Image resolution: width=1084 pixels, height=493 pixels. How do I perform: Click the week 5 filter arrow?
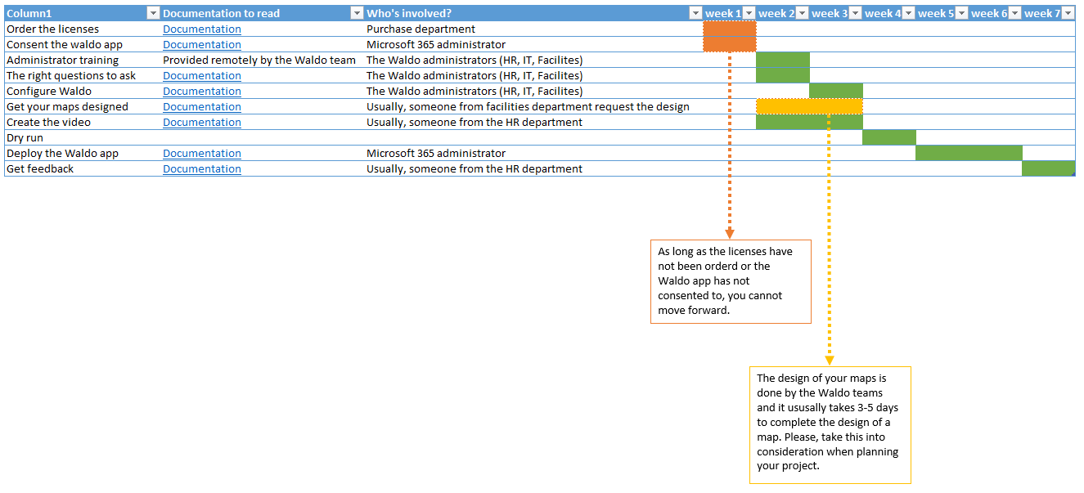coord(961,12)
